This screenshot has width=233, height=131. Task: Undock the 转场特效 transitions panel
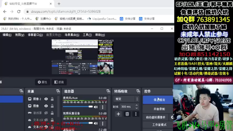138,91
